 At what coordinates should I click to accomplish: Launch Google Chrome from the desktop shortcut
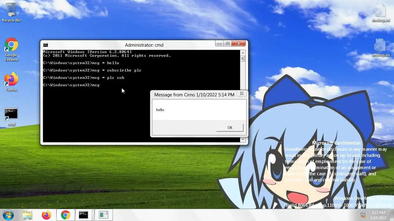tap(11, 50)
